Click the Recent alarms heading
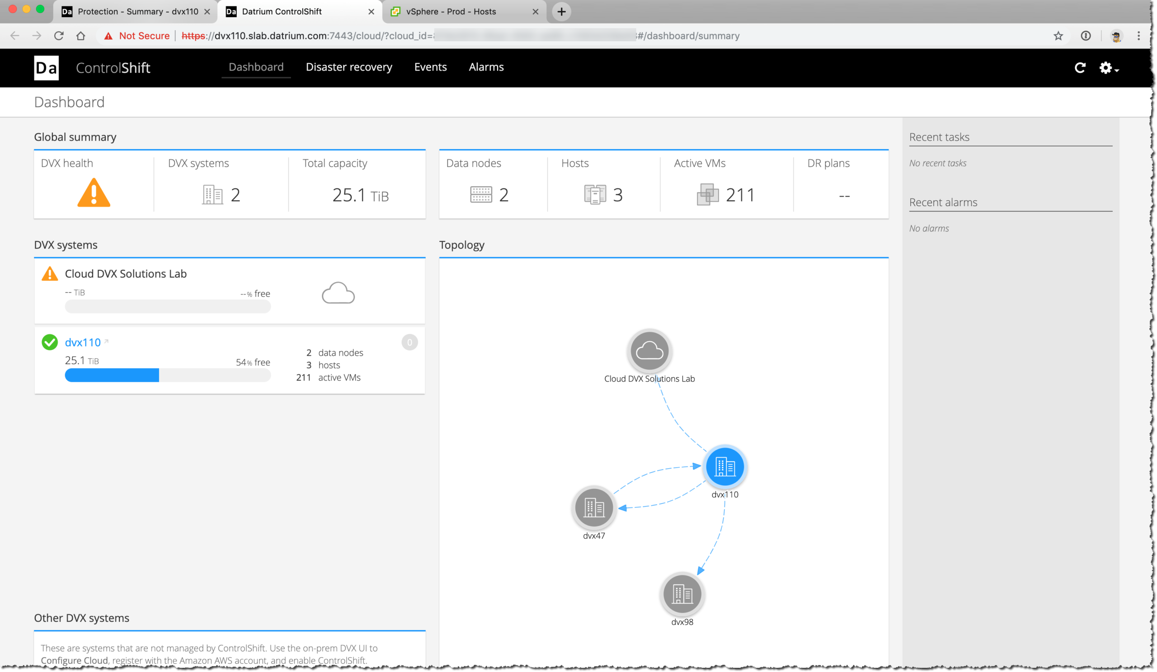 tap(943, 202)
